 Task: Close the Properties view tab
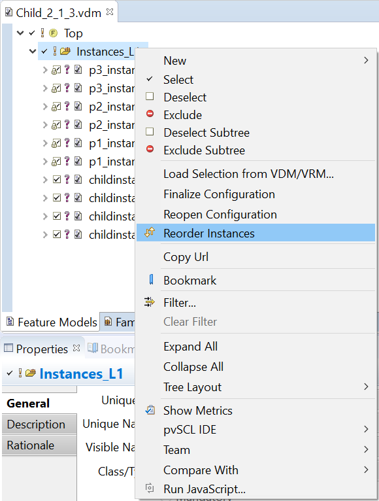(76, 348)
